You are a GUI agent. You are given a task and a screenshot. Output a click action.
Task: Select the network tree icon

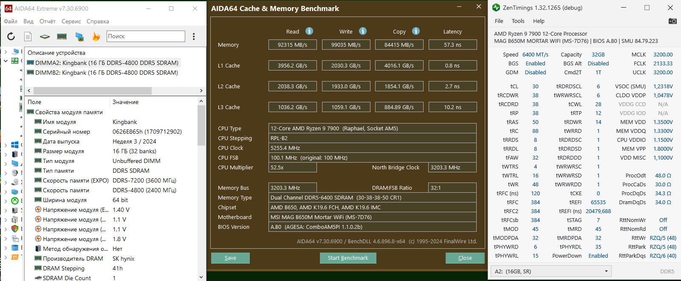[x=15, y=191]
